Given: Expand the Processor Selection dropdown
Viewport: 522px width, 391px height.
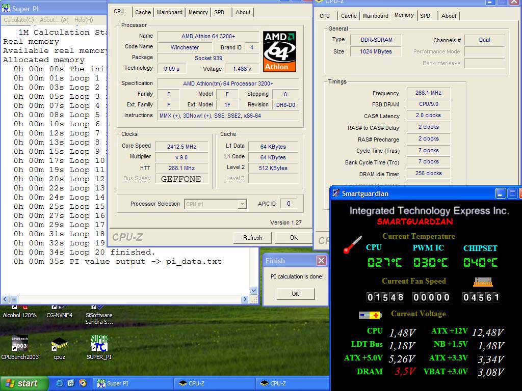Looking at the screenshot, I should pyautogui.click(x=242, y=204).
